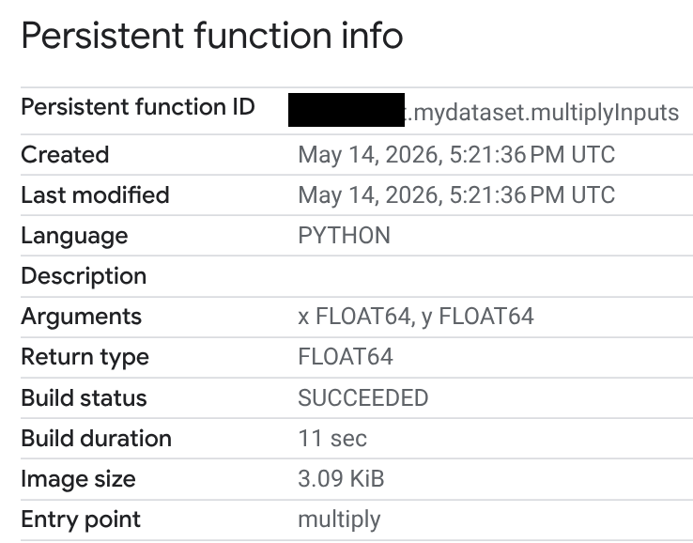Click the FLOAT64 return type value
Viewport: 693px width, 543px height.
(x=346, y=357)
